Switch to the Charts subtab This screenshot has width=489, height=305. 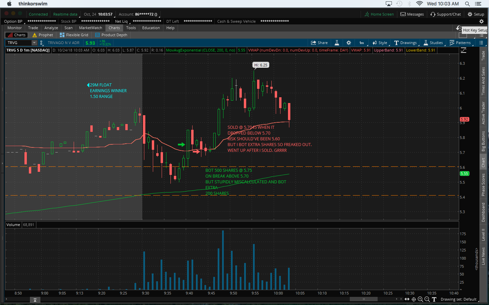click(x=16, y=35)
